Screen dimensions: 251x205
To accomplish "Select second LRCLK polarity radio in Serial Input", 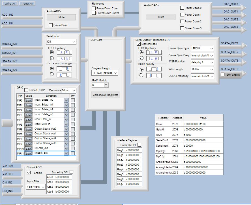I will [52, 58].
